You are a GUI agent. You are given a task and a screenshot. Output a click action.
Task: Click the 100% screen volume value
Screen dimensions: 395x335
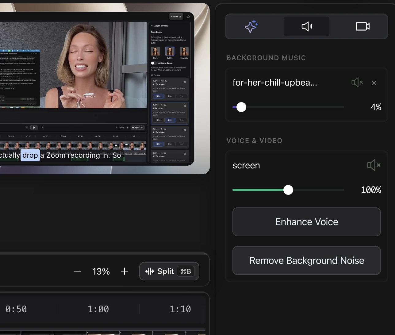coord(371,190)
